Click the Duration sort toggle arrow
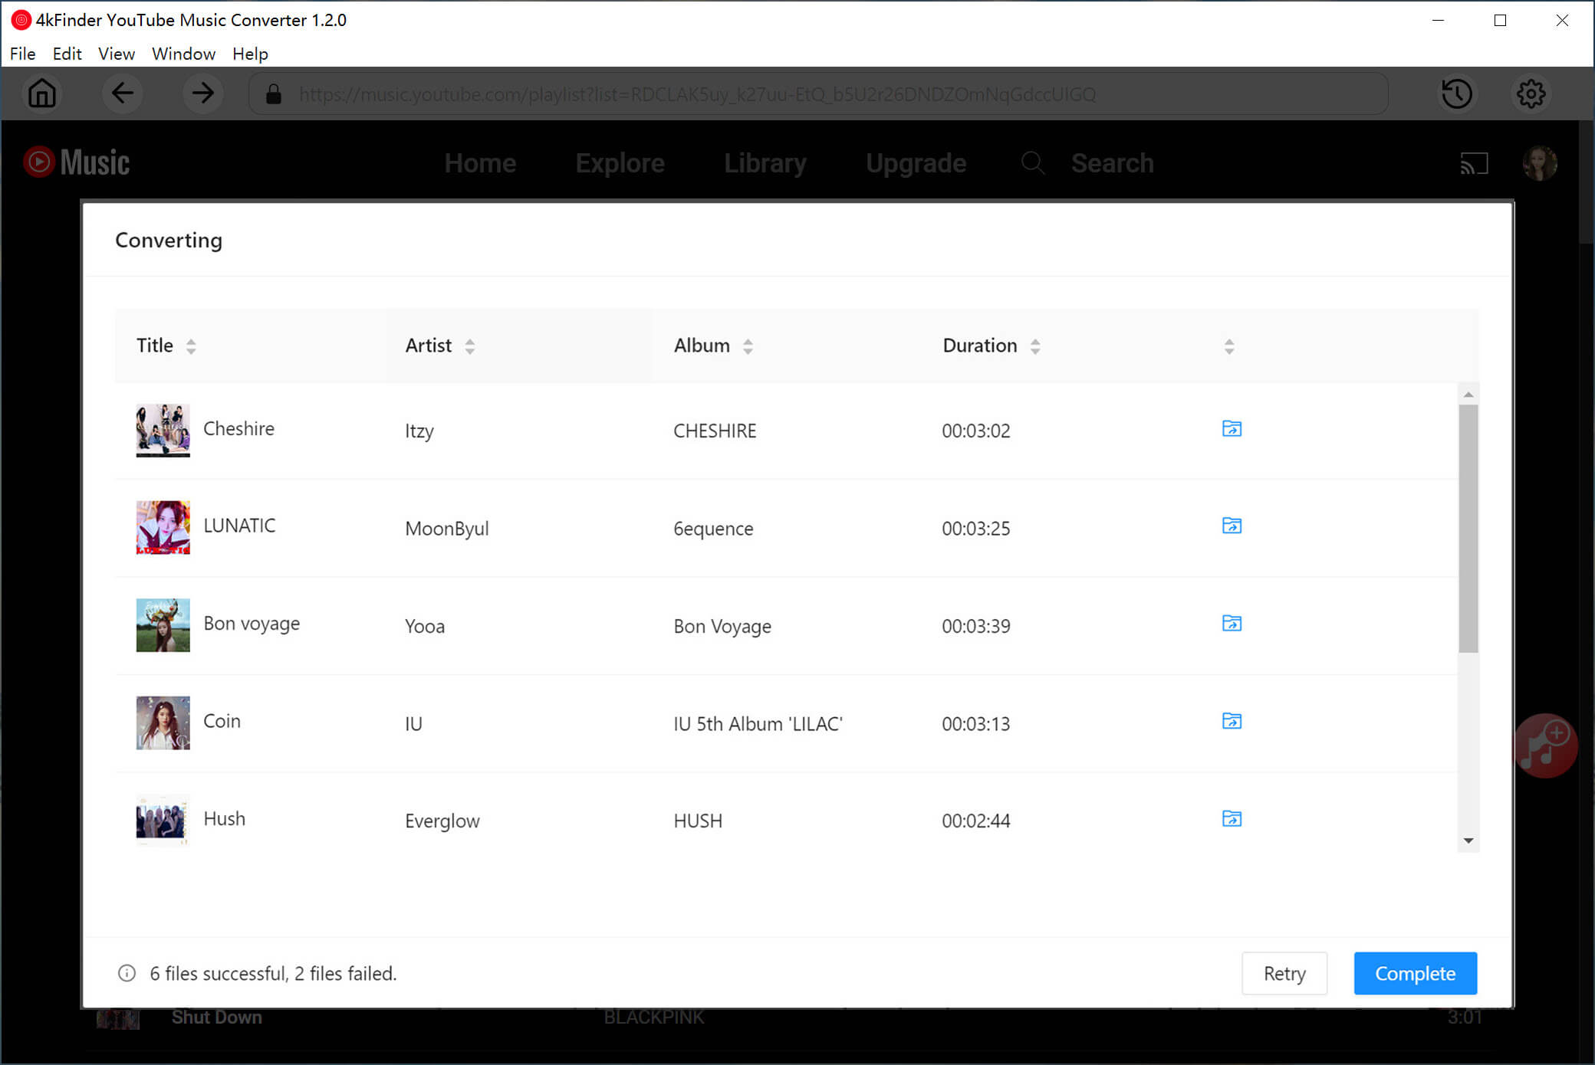1595x1065 pixels. (1034, 346)
